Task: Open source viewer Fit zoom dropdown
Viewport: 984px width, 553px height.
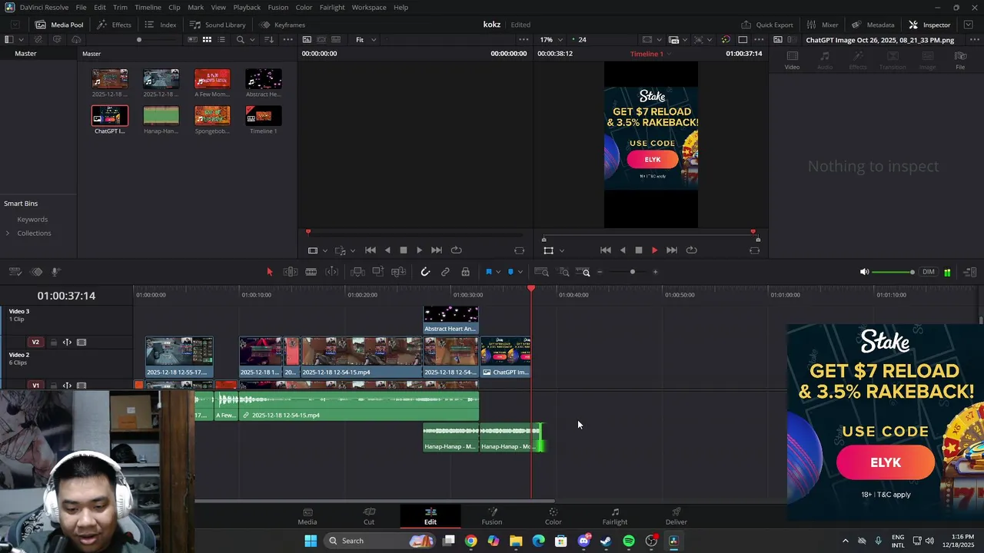Action: tap(364, 39)
